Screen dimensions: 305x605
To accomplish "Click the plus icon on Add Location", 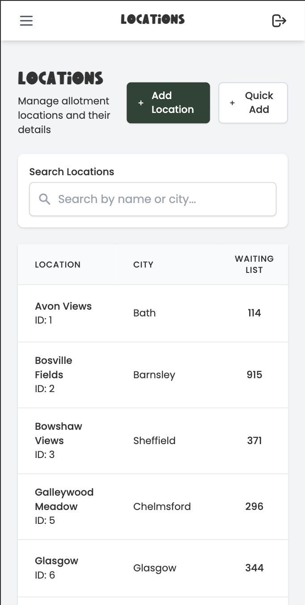I will 141,103.
